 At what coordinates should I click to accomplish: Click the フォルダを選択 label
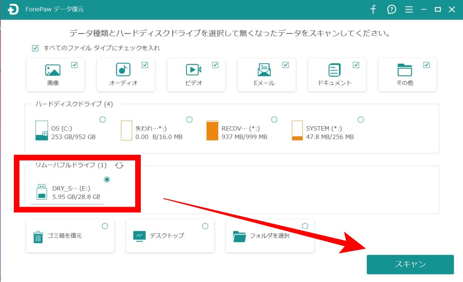(269, 235)
